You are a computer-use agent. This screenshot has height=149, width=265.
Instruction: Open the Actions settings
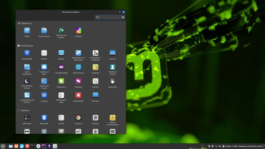point(44,55)
